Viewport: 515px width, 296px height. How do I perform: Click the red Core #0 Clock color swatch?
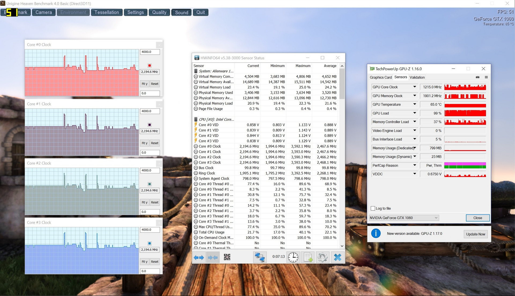[150, 66]
